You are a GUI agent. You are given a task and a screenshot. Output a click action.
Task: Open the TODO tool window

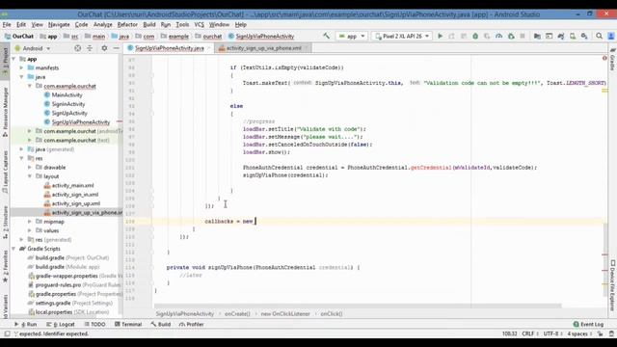click(94, 324)
